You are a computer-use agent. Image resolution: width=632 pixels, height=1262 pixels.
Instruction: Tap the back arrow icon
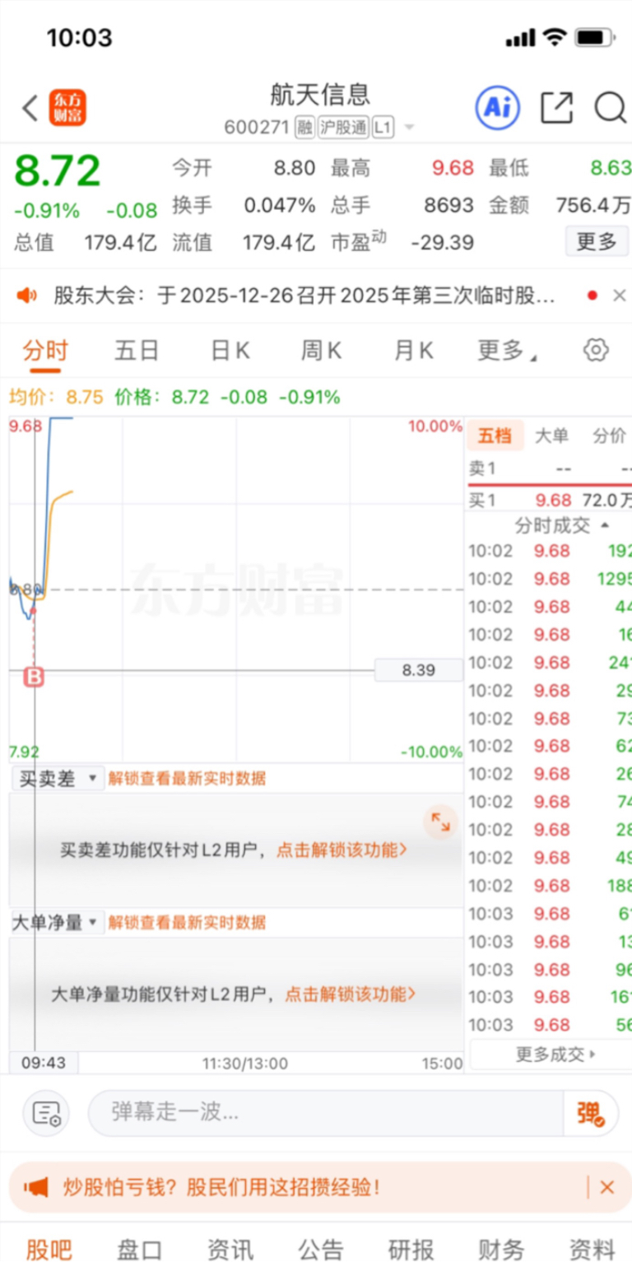30,108
